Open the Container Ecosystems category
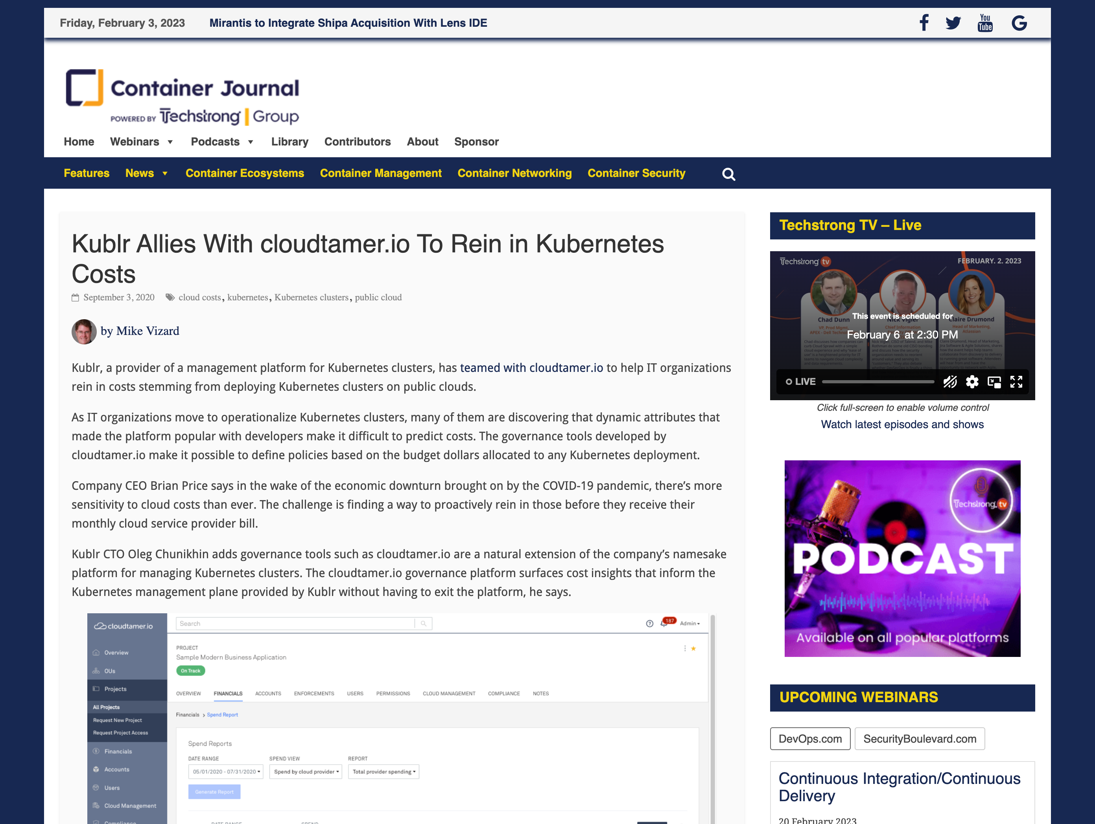This screenshot has width=1095, height=824. tap(245, 173)
